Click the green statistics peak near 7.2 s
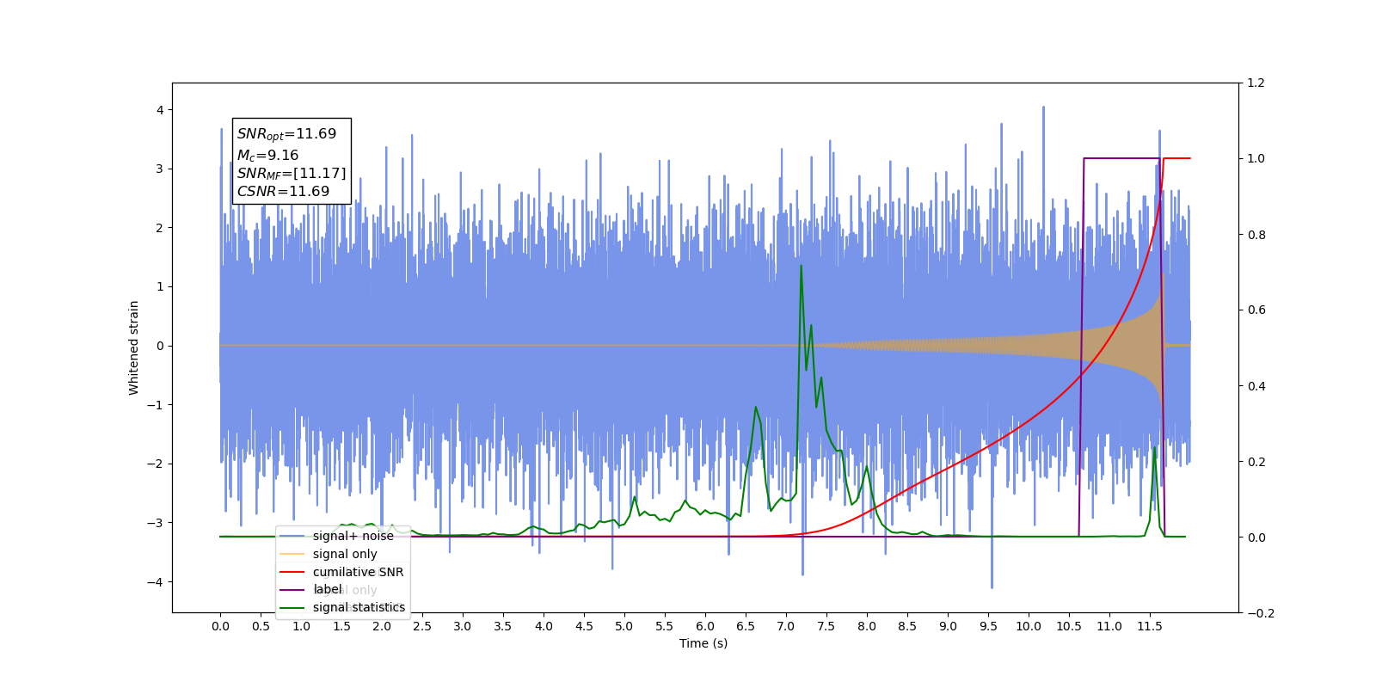 (x=801, y=266)
